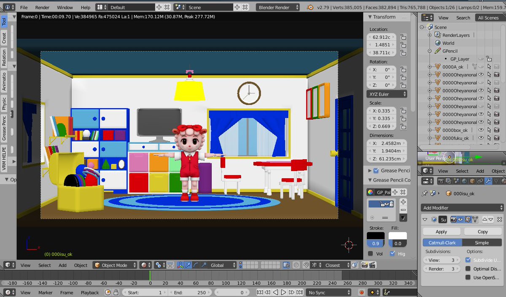Toggle visibility eye for 0000box_ok

481,130
